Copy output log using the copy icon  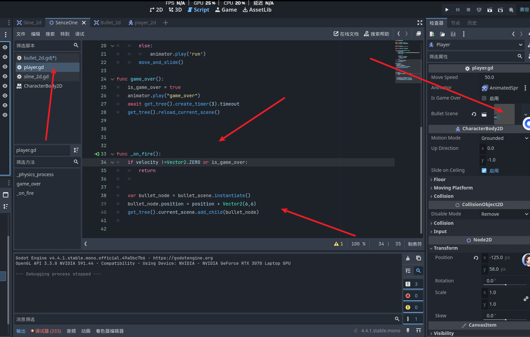point(419,258)
